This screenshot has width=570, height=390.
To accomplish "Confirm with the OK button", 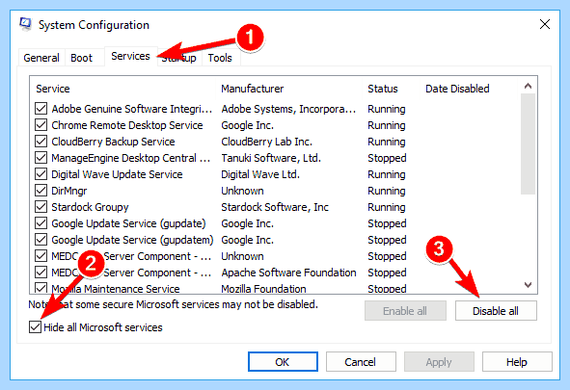I will click(x=283, y=362).
